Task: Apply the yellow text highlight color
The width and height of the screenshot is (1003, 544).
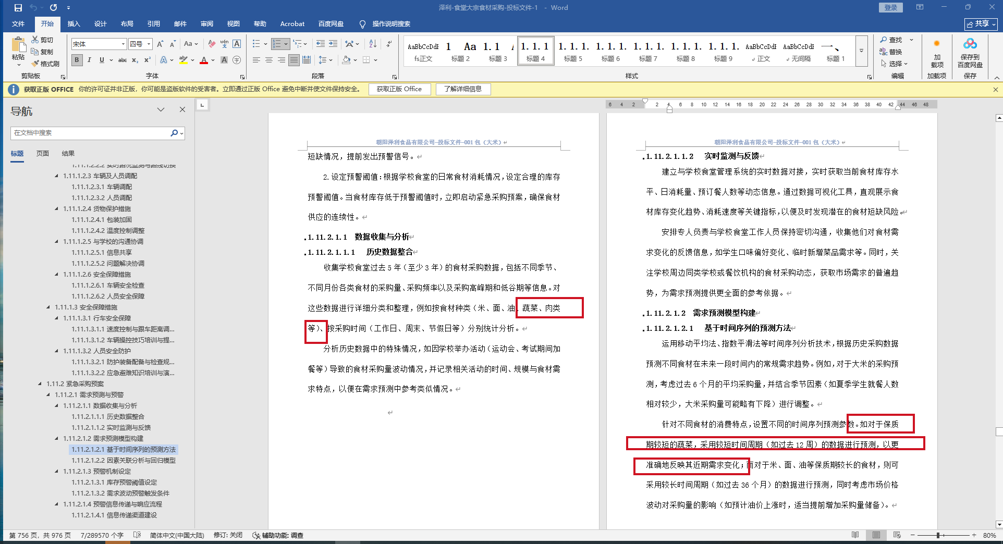Action: click(x=183, y=60)
